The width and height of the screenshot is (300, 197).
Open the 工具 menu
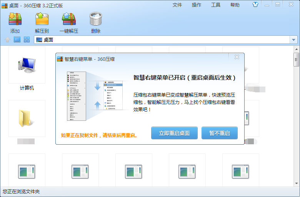[216, 5]
